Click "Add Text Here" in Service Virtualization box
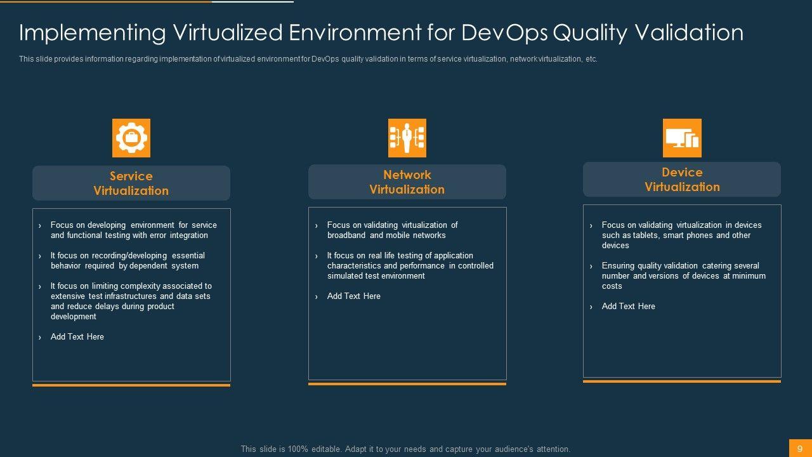 pyautogui.click(x=77, y=337)
